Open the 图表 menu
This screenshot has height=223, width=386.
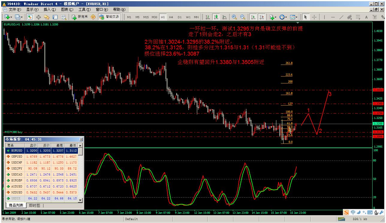[x=67, y=10]
